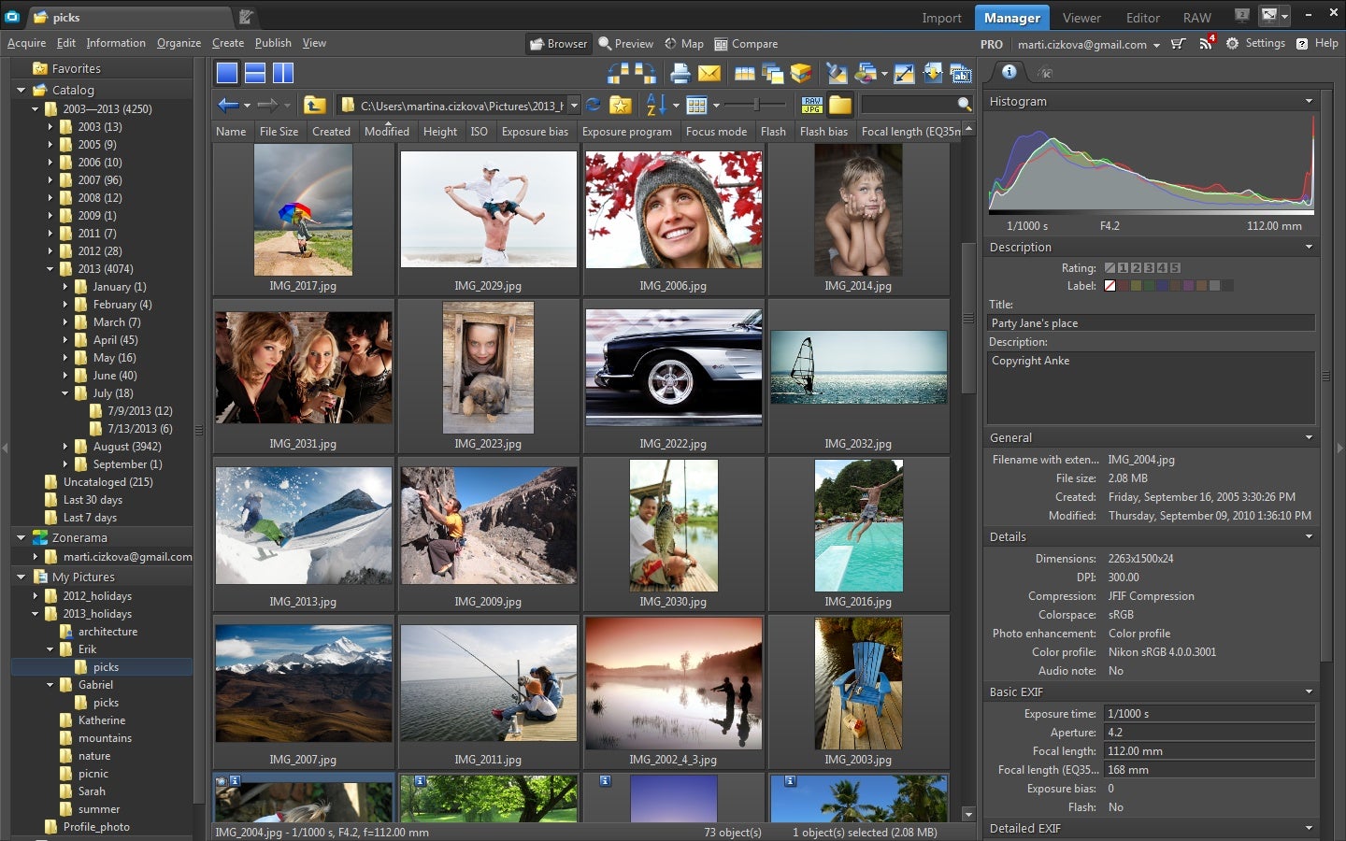Go back to the previous folder
This screenshot has height=841, width=1346.
227,105
